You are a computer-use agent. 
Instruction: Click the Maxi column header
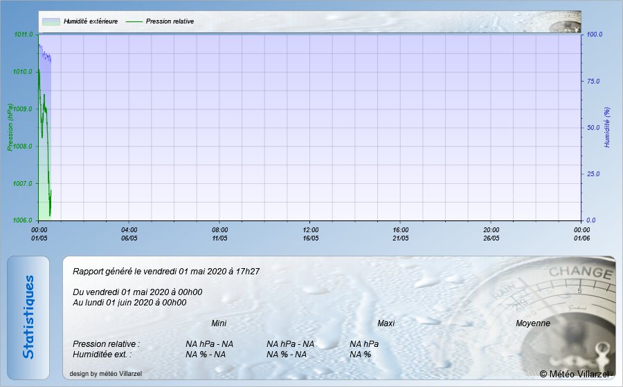pos(386,323)
